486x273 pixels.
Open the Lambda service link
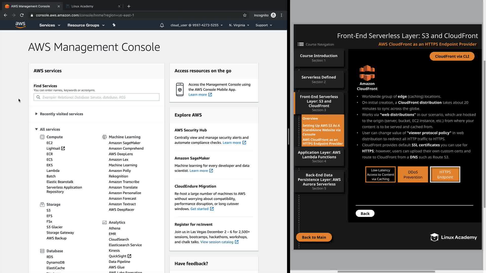click(x=53, y=171)
